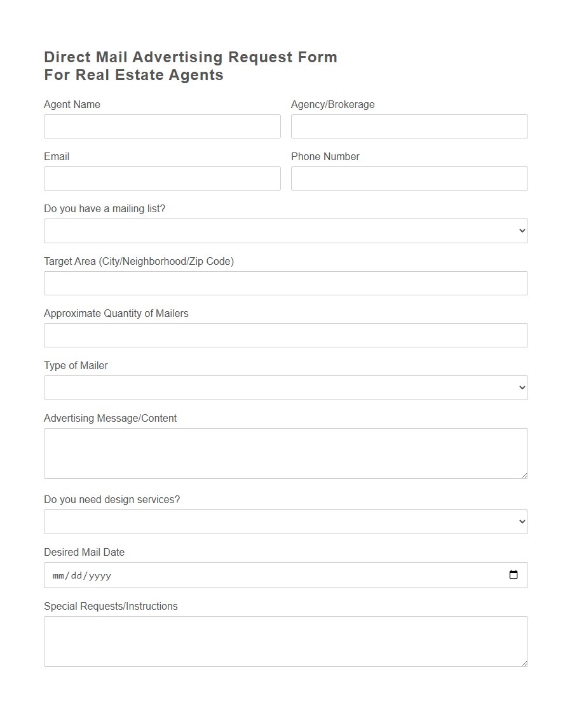This screenshot has width=572, height=705.
Task: Click the Target Area input field
Action: tap(285, 283)
